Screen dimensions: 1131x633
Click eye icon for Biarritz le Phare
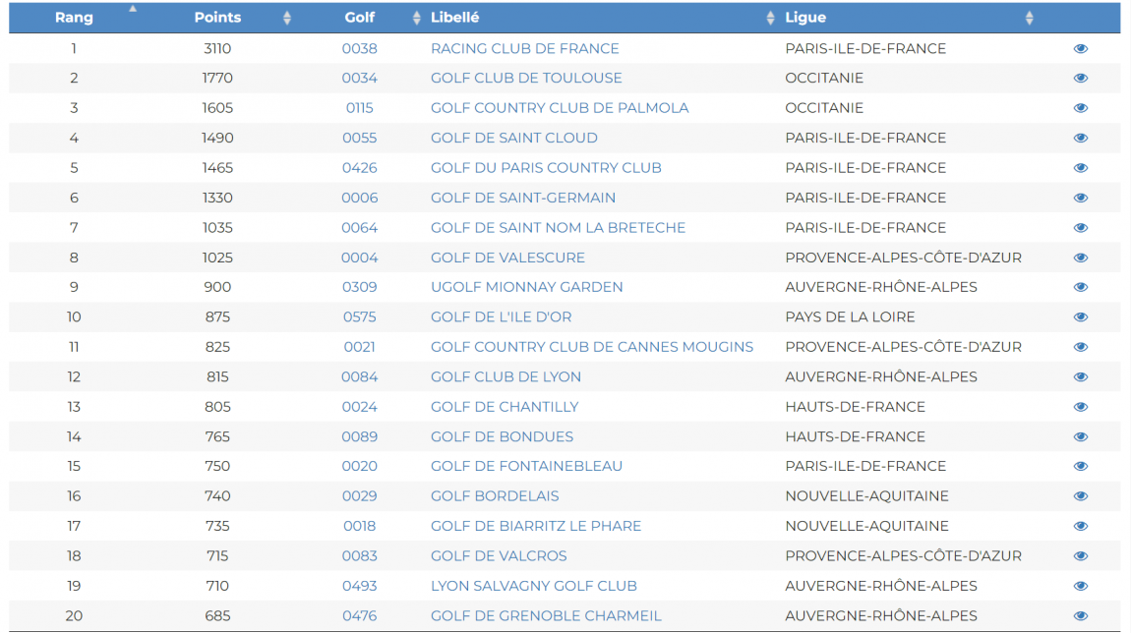tap(1080, 526)
